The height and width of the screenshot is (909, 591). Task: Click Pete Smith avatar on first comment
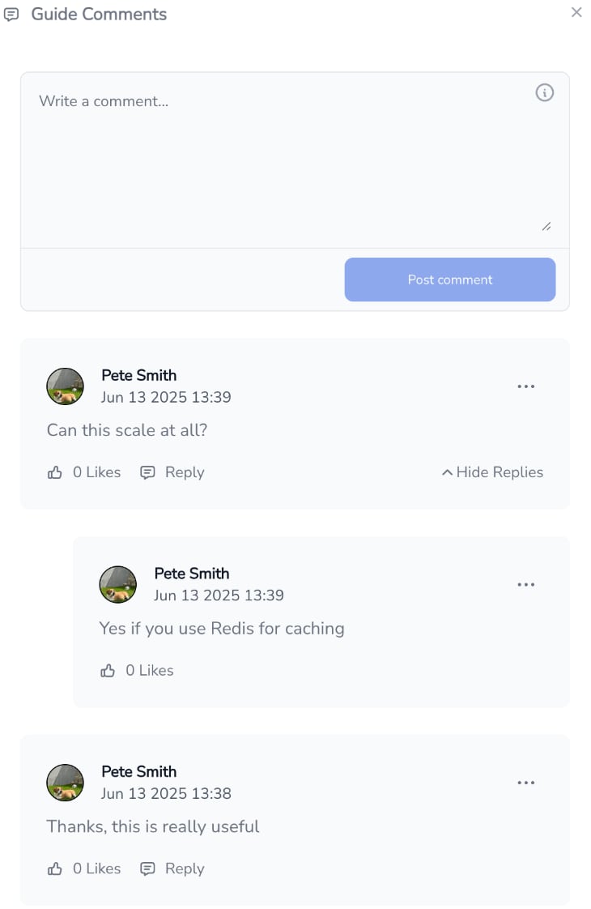click(65, 386)
